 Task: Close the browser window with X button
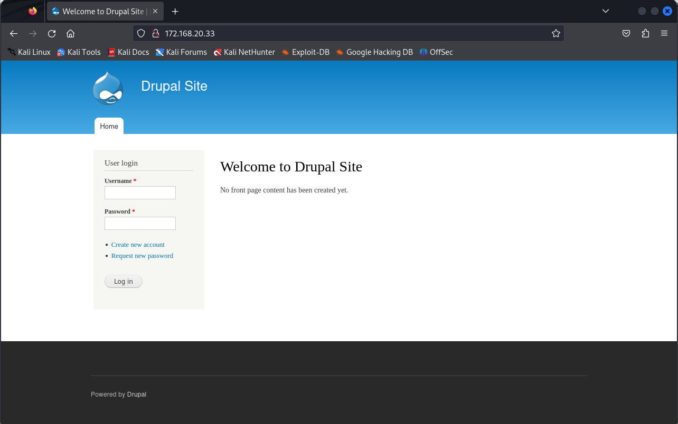[667, 11]
